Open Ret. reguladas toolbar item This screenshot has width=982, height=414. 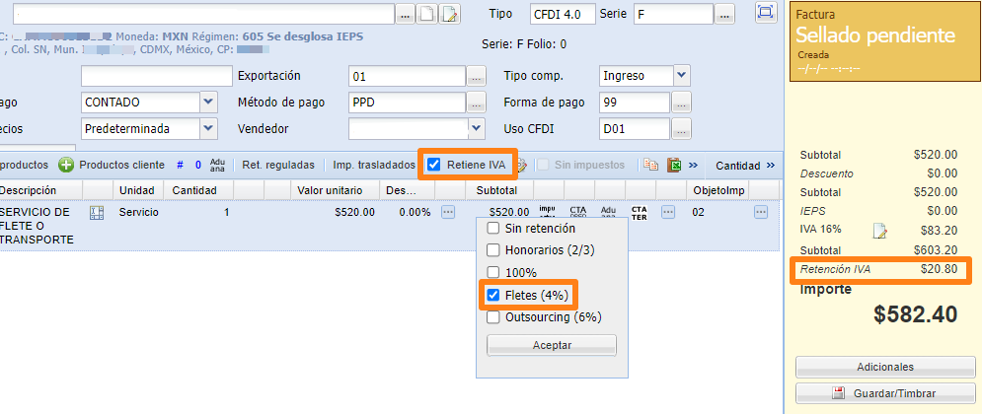click(278, 165)
